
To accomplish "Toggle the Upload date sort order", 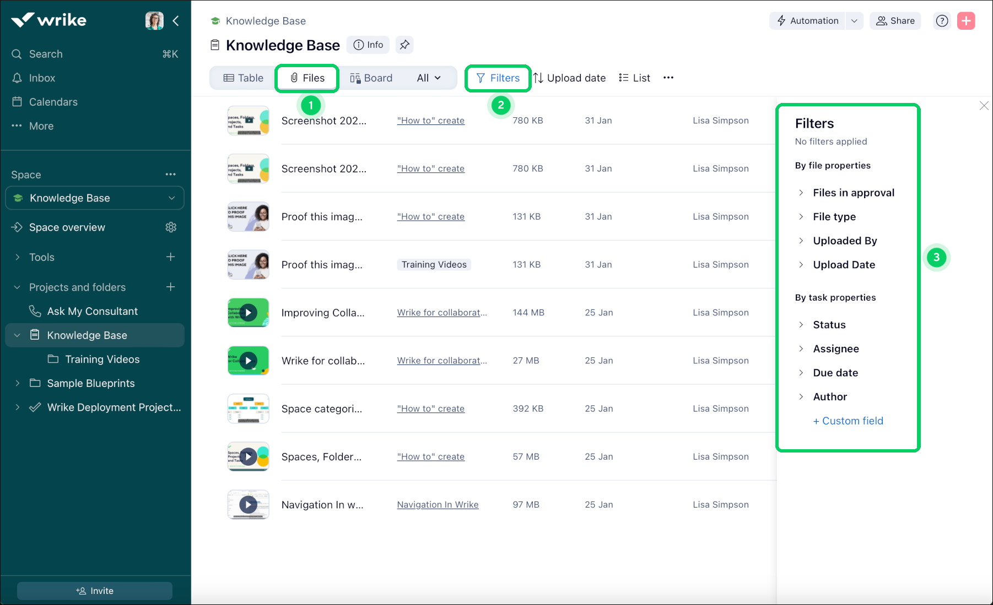I will 570,78.
